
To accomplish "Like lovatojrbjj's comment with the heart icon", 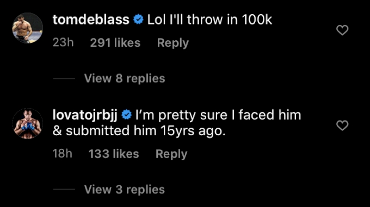I will tap(342, 126).
